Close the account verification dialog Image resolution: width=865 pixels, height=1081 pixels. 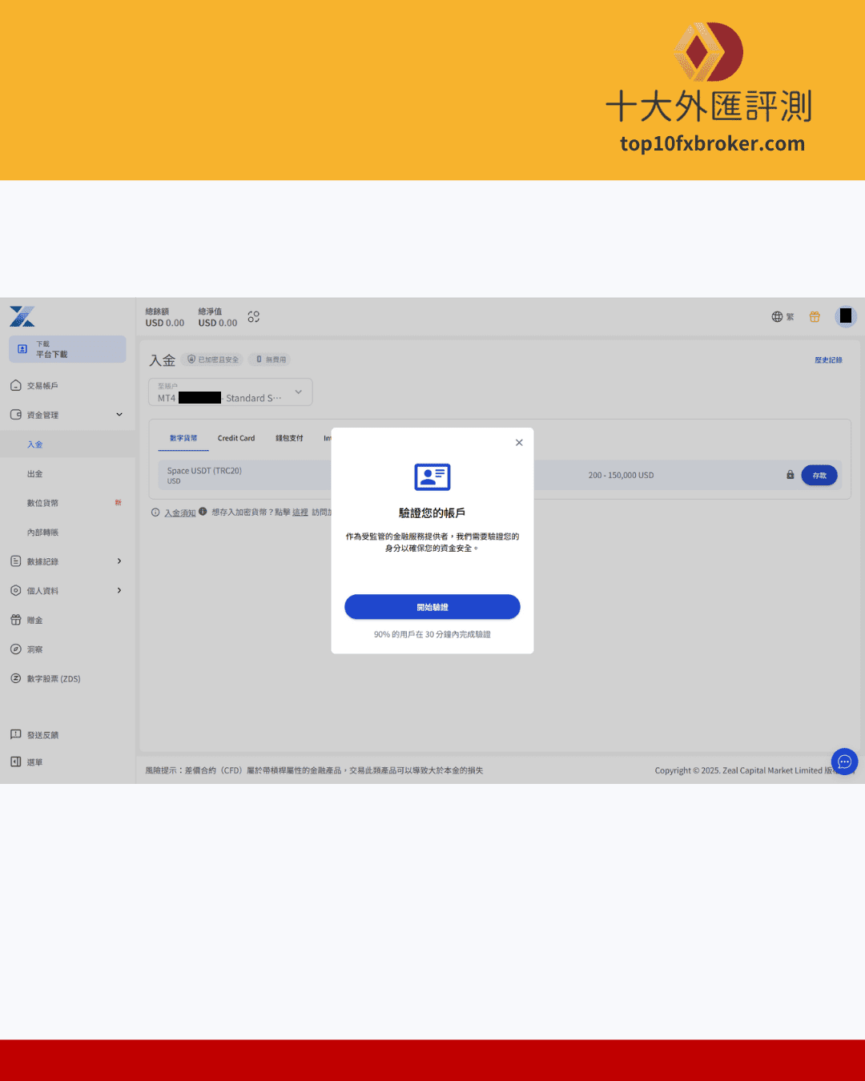coord(519,443)
